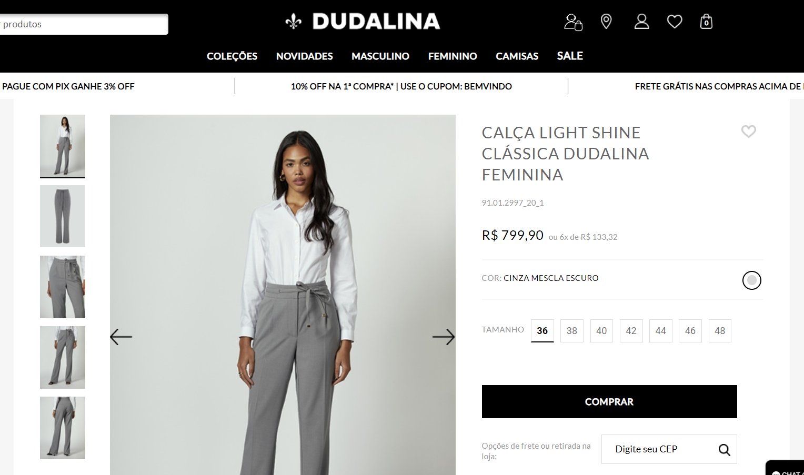
Task: Click the COMPRAR button
Action: (x=609, y=402)
